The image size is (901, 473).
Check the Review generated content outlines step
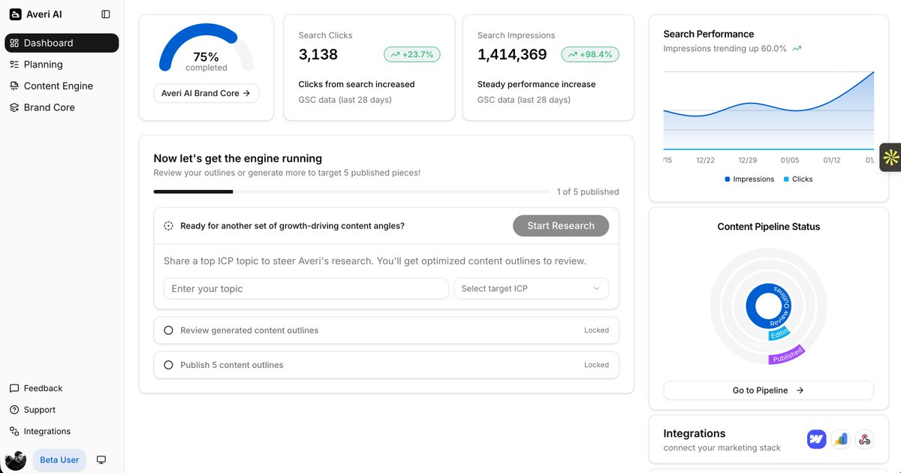pyautogui.click(x=168, y=330)
